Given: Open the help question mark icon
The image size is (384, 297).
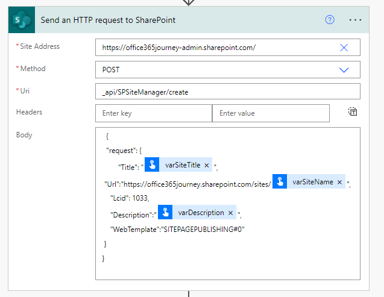Looking at the screenshot, I should pyautogui.click(x=330, y=20).
